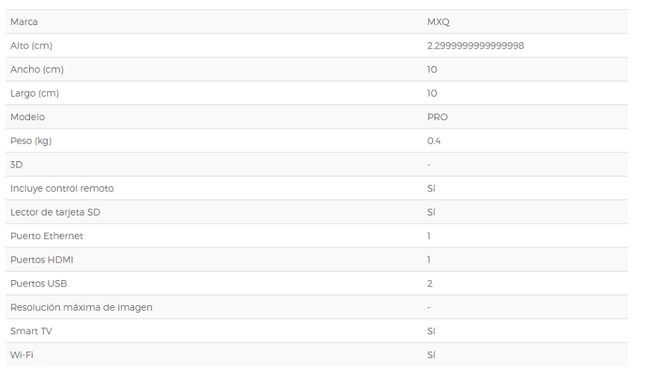Click the Peso (kg) label
Image resolution: width=667 pixels, height=376 pixels.
point(31,141)
